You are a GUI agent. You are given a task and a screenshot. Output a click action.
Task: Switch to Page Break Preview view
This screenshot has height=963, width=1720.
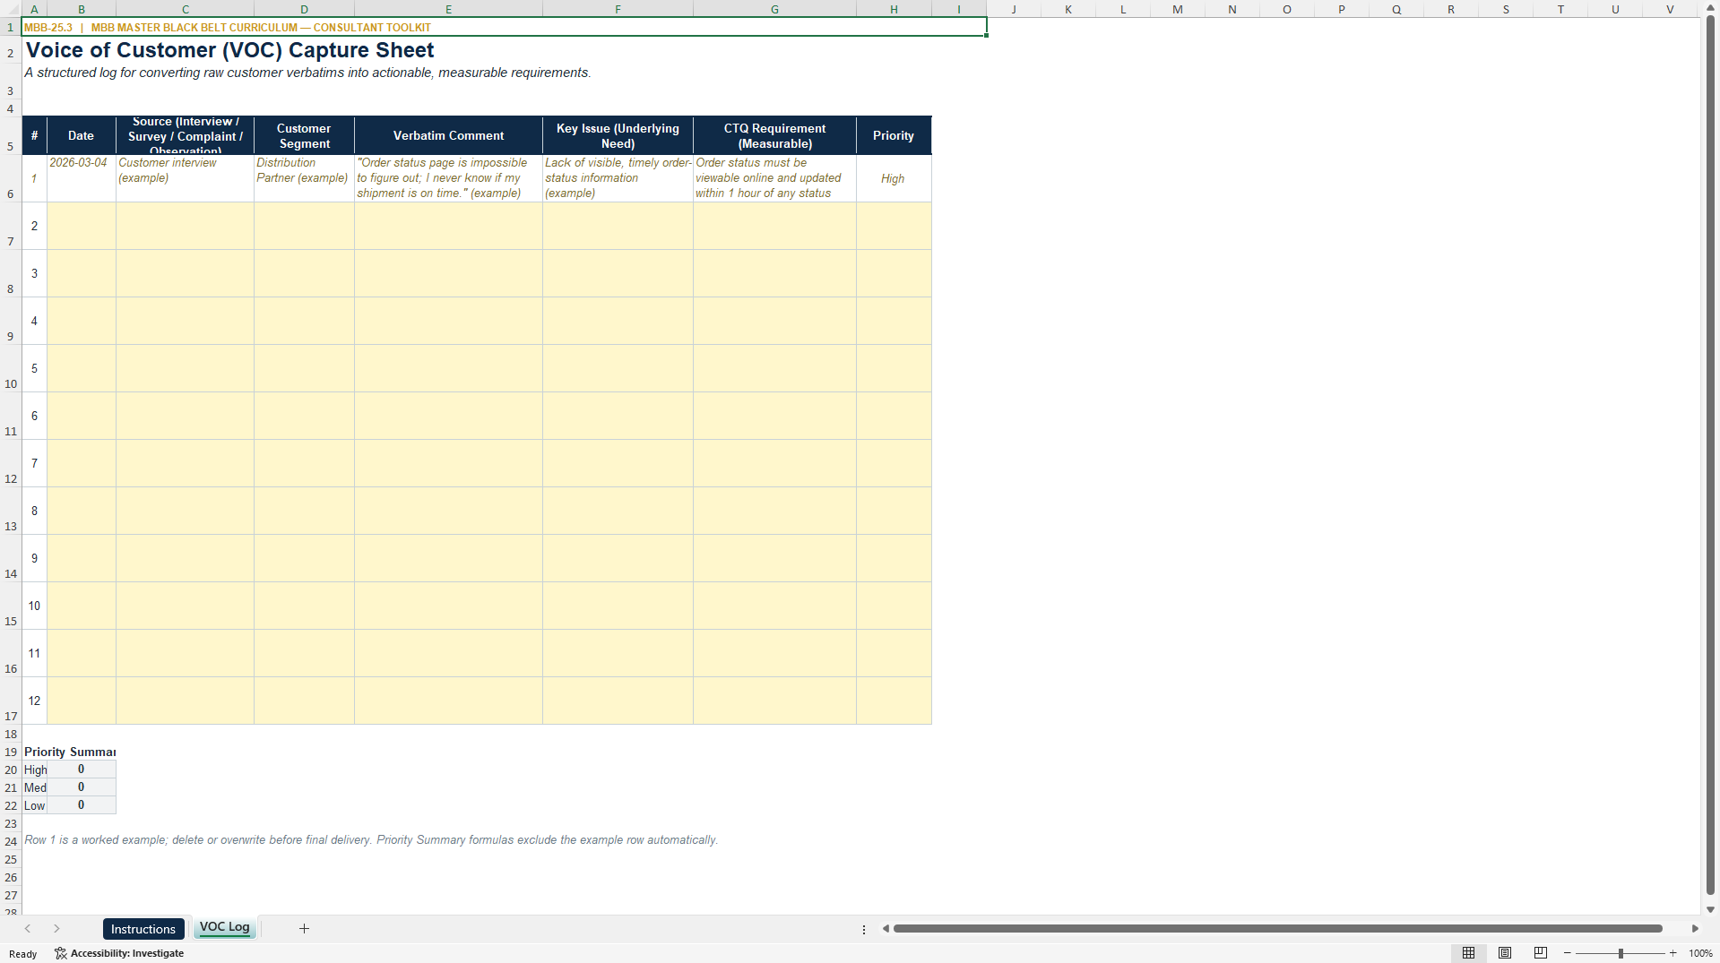[1541, 953]
